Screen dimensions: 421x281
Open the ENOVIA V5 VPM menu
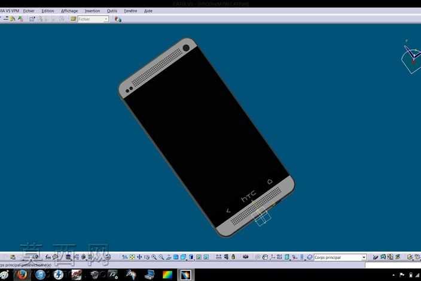tap(10, 11)
